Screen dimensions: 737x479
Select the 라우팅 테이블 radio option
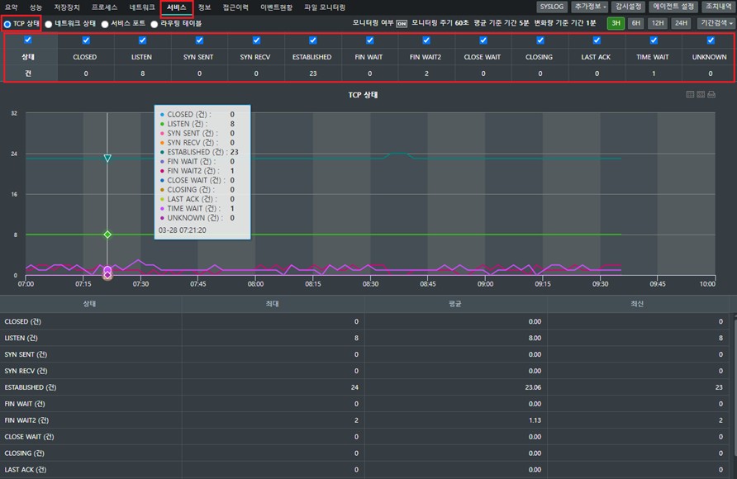tap(155, 24)
